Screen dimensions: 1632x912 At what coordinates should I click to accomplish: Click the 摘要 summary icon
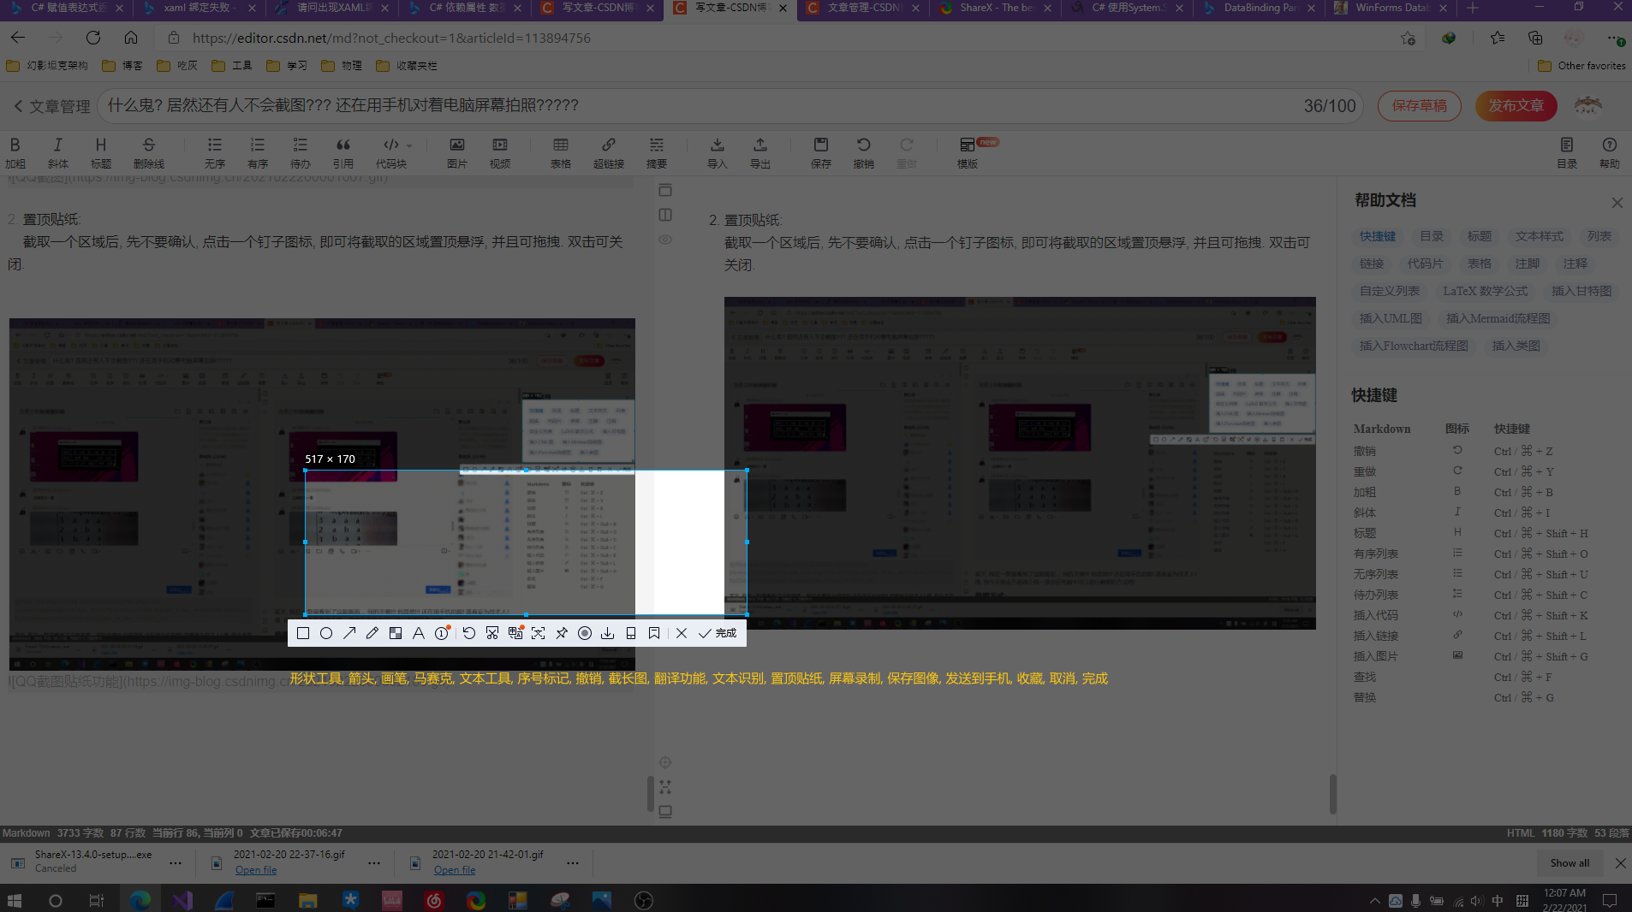click(657, 152)
